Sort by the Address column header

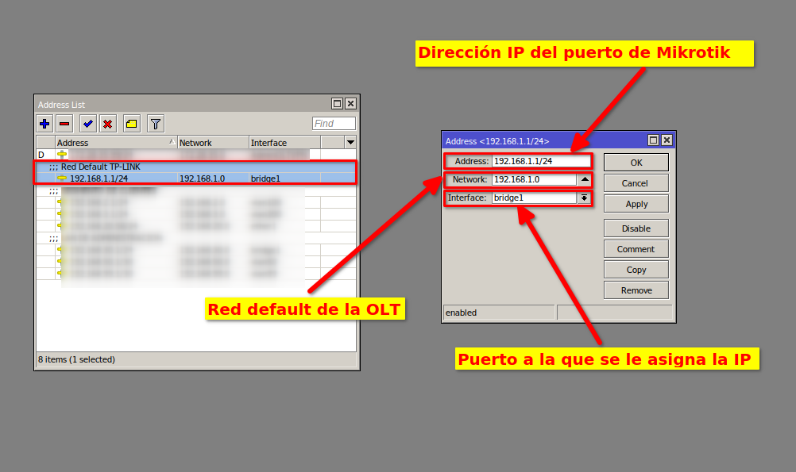115,143
